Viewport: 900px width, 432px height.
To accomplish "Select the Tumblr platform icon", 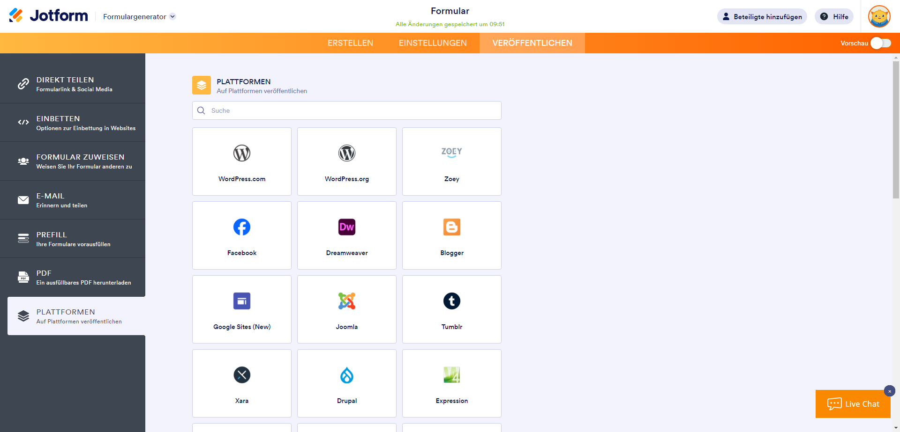I will coord(452,301).
